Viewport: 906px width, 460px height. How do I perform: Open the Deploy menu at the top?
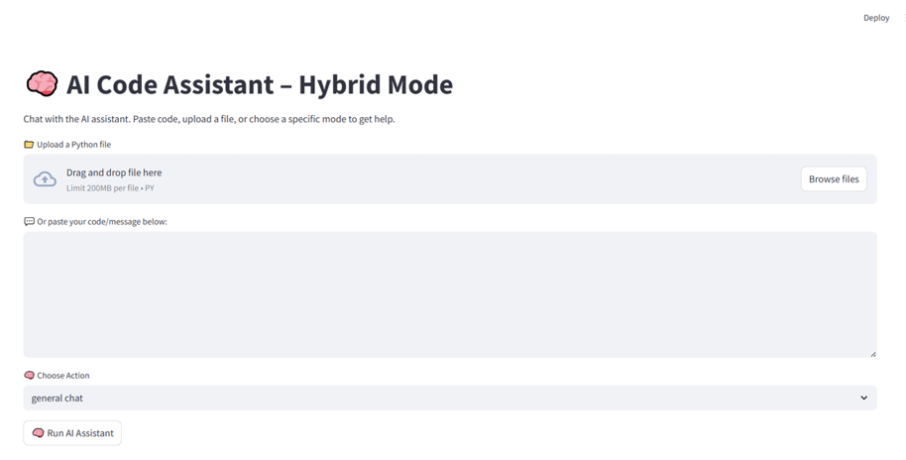click(876, 18)
